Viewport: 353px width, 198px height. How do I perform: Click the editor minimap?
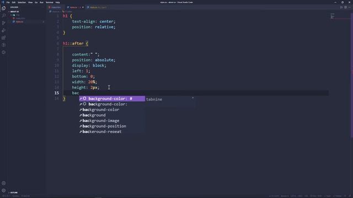(x=333, y=16)
